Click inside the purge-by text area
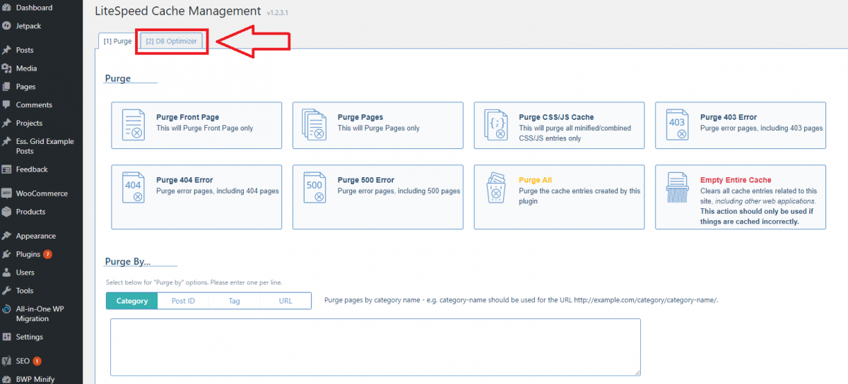The height and width of the screenshot is (384, 848). [375, 347]
